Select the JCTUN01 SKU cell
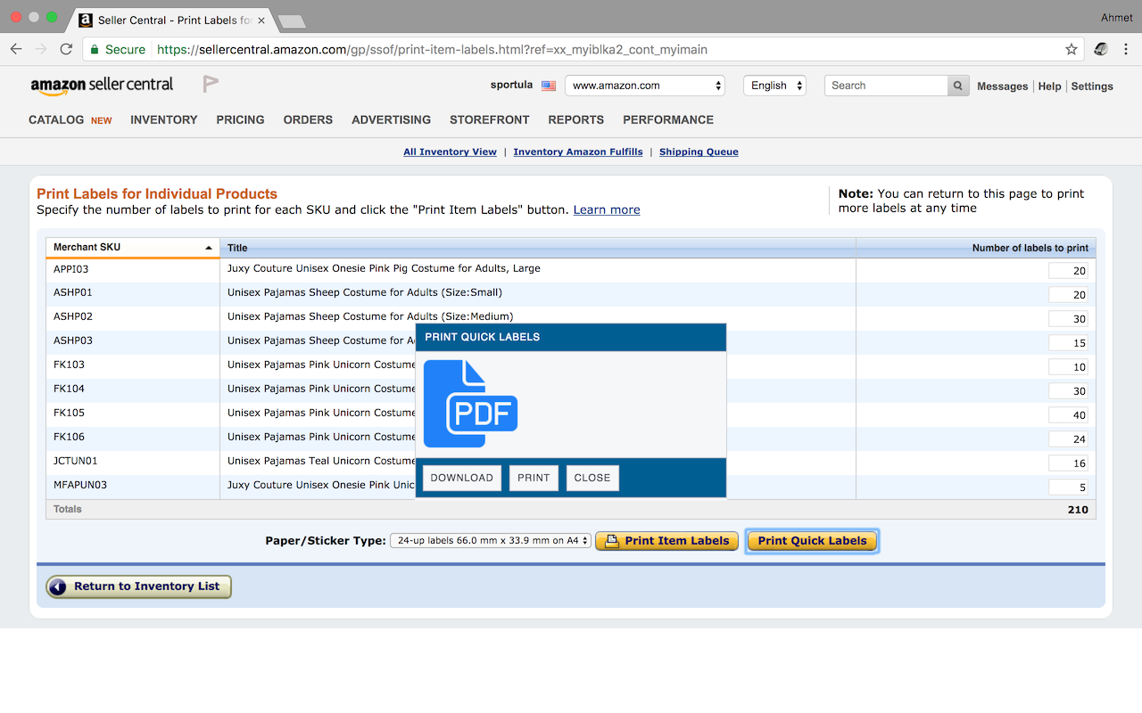Image resolution: width=1142 pixels, height=713 pixels. click(x=133, y=462)
